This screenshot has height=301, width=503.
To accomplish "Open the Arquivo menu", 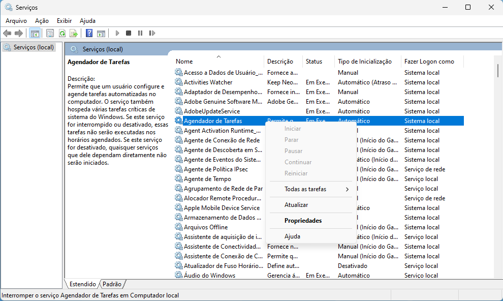I will point(16,21).
